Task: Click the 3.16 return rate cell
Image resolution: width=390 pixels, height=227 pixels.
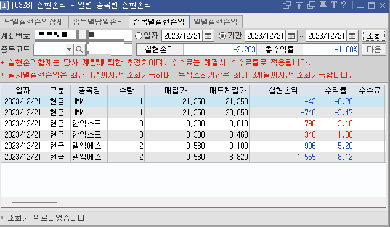Action: (336, 124)
